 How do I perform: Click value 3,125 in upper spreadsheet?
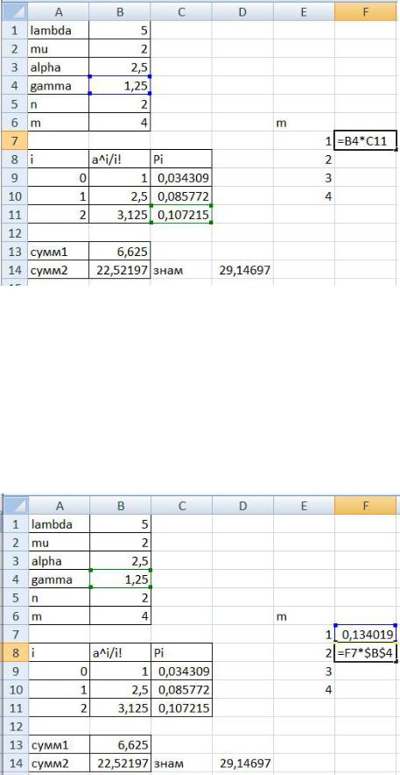coord(120,215)
